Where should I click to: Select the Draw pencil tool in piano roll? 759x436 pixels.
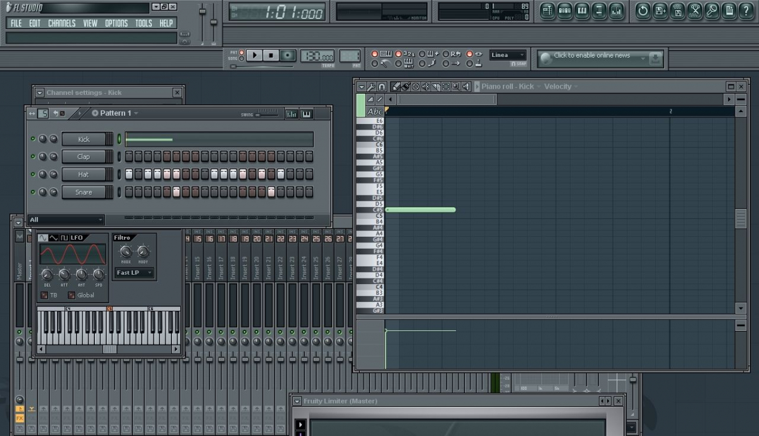pyautogui.click(x=395, y=87)
